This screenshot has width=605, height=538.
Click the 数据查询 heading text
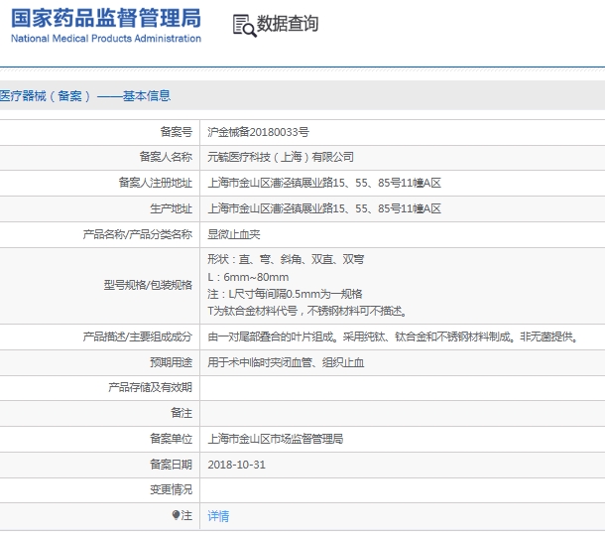[x=288, y=24]
